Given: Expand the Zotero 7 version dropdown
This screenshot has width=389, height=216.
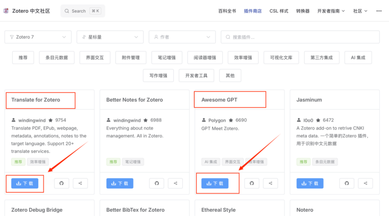Looking at the screenshot, I should (x=38, y=37).
